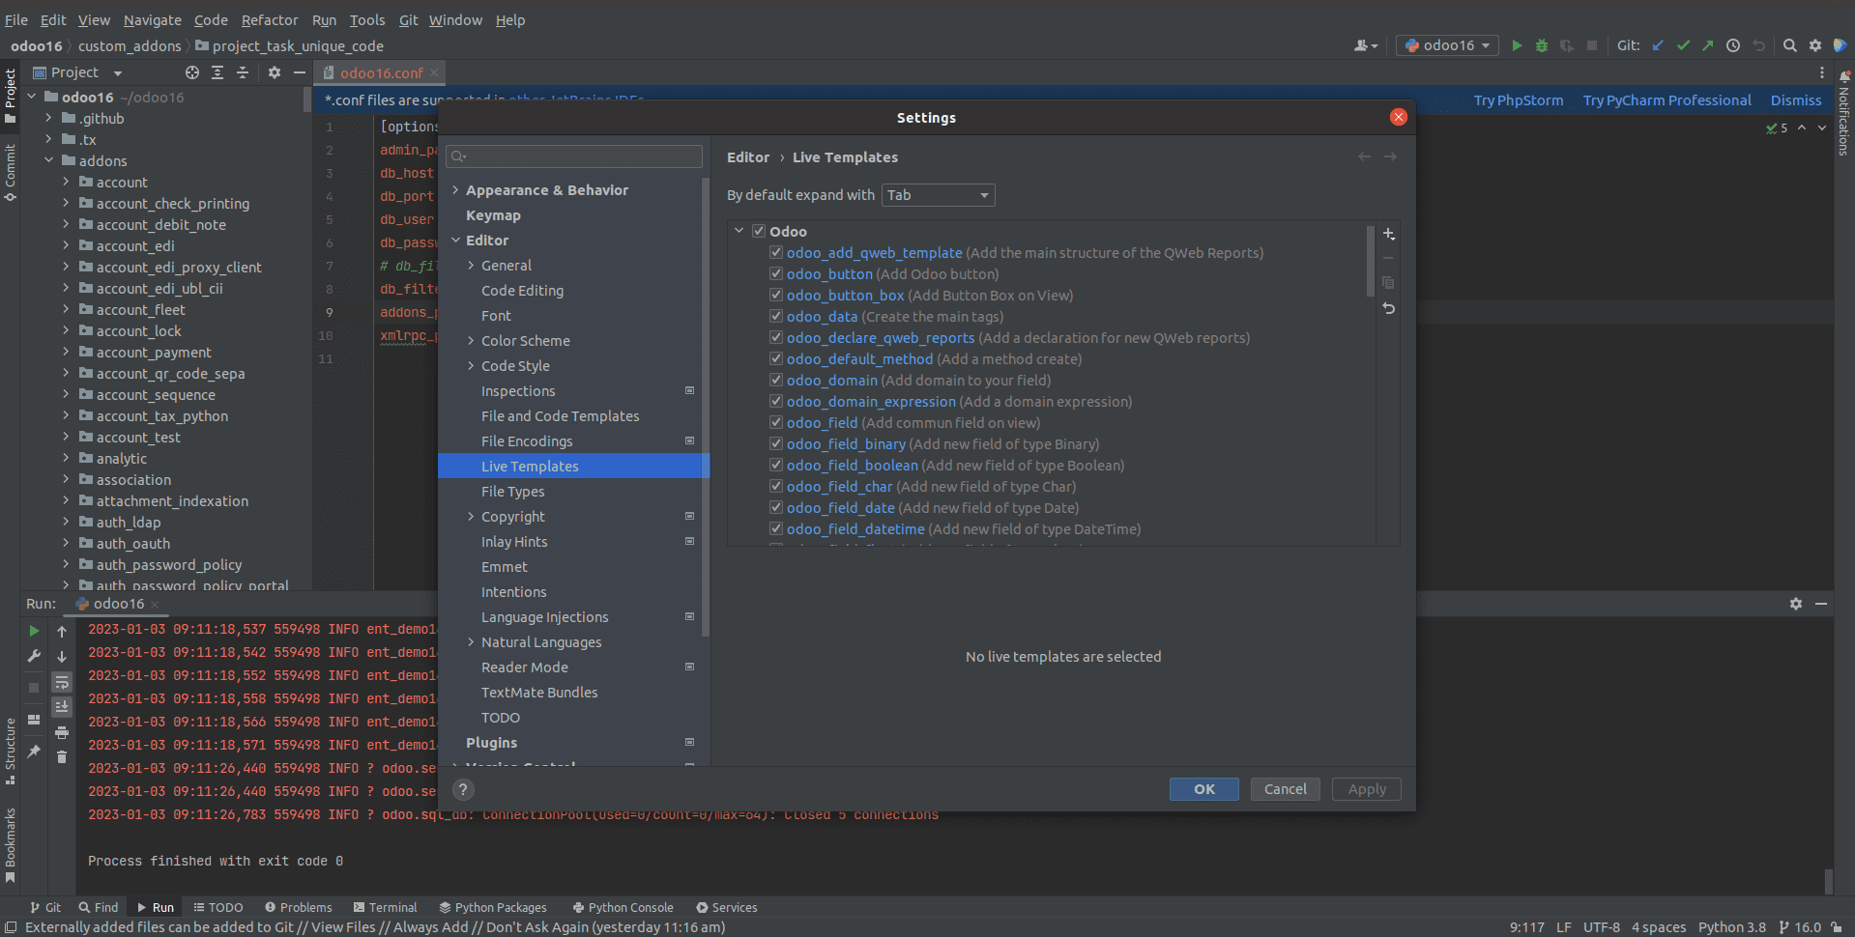The width and height of the screenshot is (1855, 937).
Task: Uncheck odoo_field_datetime checkbox
Action: click(776, 528)
